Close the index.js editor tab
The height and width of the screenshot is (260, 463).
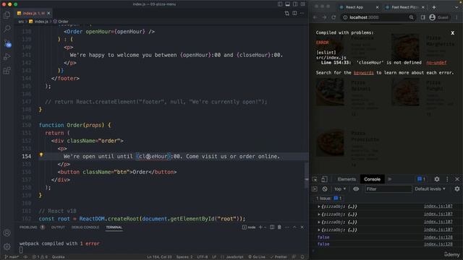48,13
